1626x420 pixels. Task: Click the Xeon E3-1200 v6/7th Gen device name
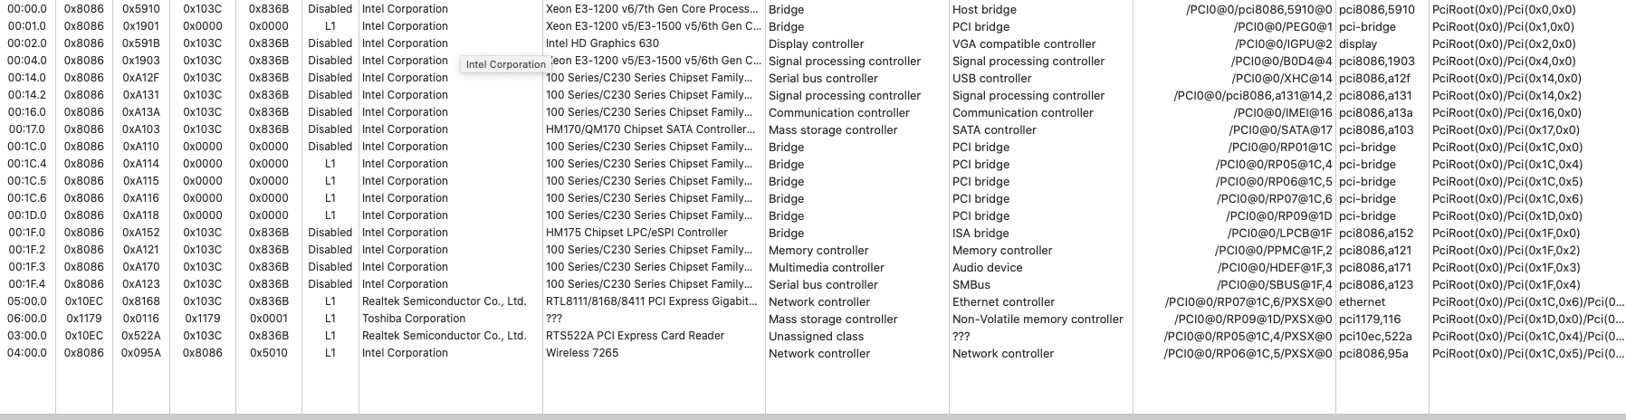tap(652, 9)
